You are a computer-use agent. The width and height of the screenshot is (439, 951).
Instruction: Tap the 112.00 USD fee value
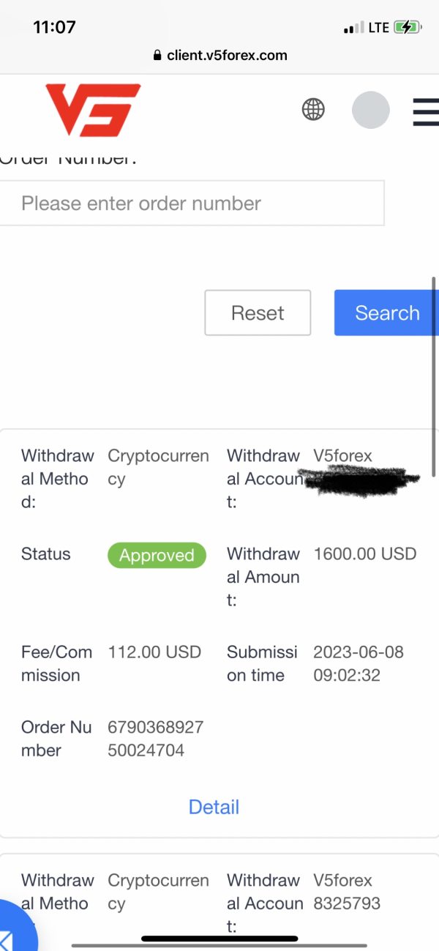pyautogui.click(x=154, y=652)
